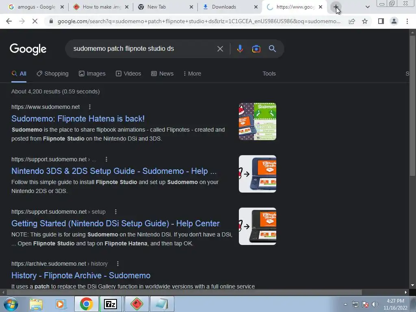Open the tab search chevron
This screenshot has width=416, height=312.
point(367,7)
